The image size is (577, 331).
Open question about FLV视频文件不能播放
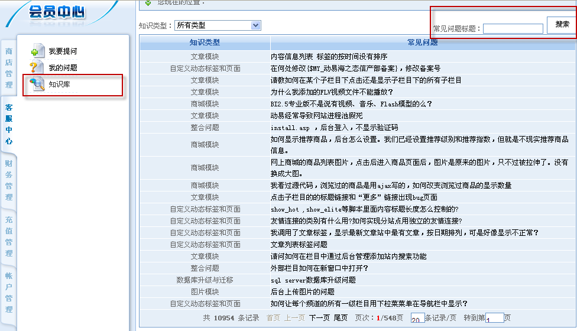coord(332,92)
